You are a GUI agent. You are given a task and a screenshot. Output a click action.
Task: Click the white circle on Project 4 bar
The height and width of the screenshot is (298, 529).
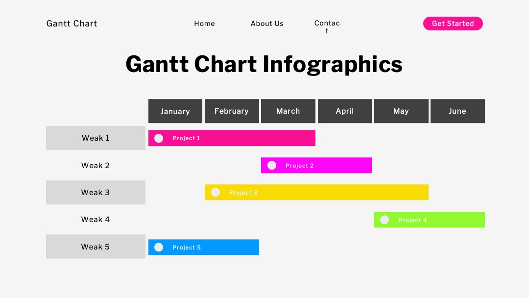(x=385, y=220)
